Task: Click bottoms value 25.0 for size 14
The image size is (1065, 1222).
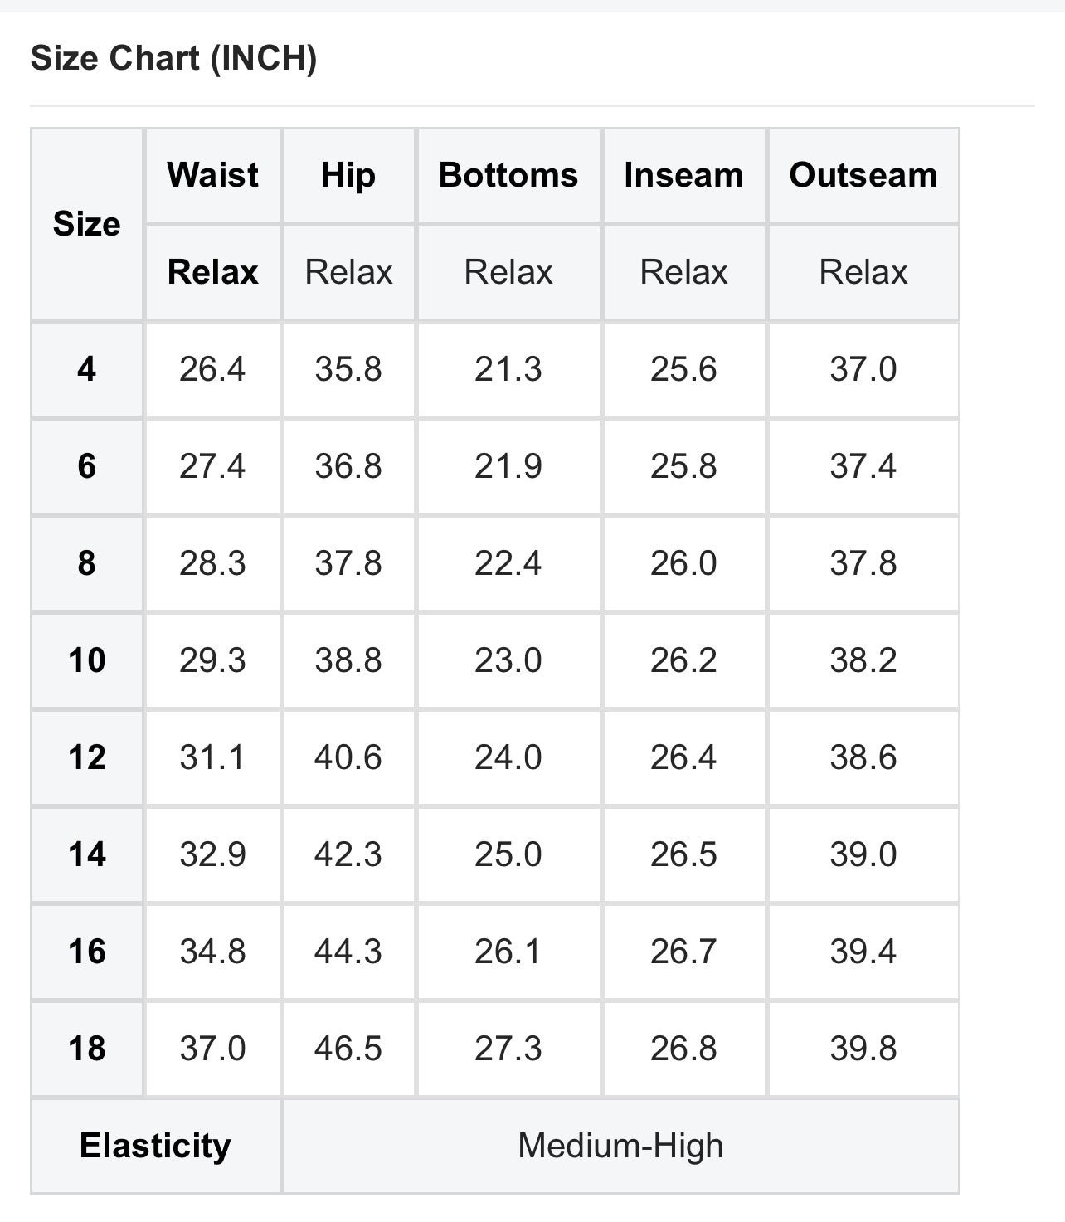Action: (x=508, y=854)
